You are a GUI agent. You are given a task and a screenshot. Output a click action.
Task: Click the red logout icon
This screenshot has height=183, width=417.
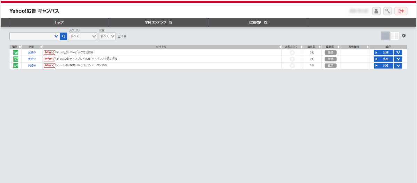[401, 11]
